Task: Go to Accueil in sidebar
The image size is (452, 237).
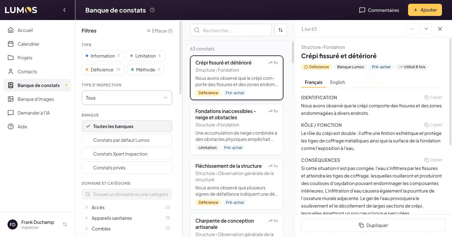Action: (37, 30)
